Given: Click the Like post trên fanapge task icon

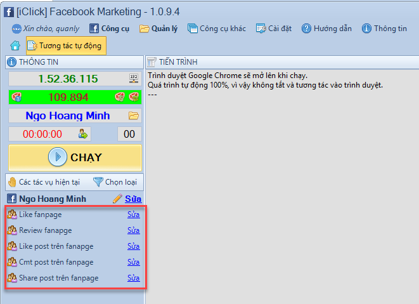Looking at the screenshot, I should pyautogui.click(x=12, y=246).
